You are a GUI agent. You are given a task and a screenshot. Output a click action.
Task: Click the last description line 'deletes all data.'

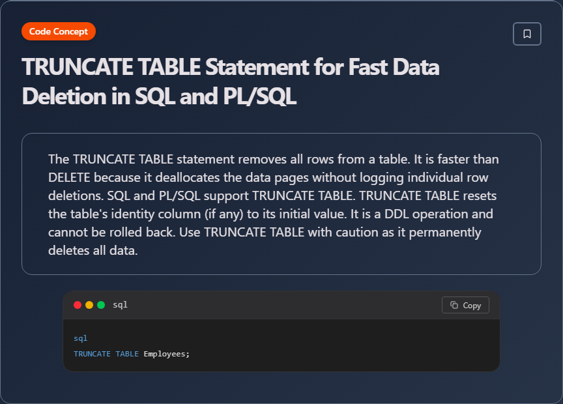(x=93, y=250)
